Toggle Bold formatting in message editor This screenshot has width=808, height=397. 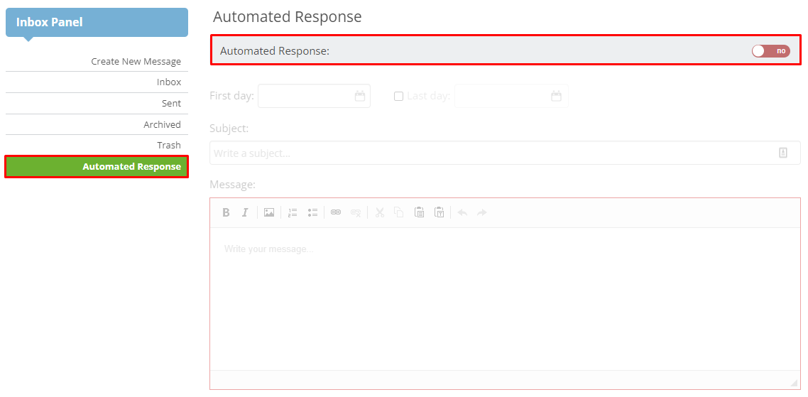[x=226, y=212]
